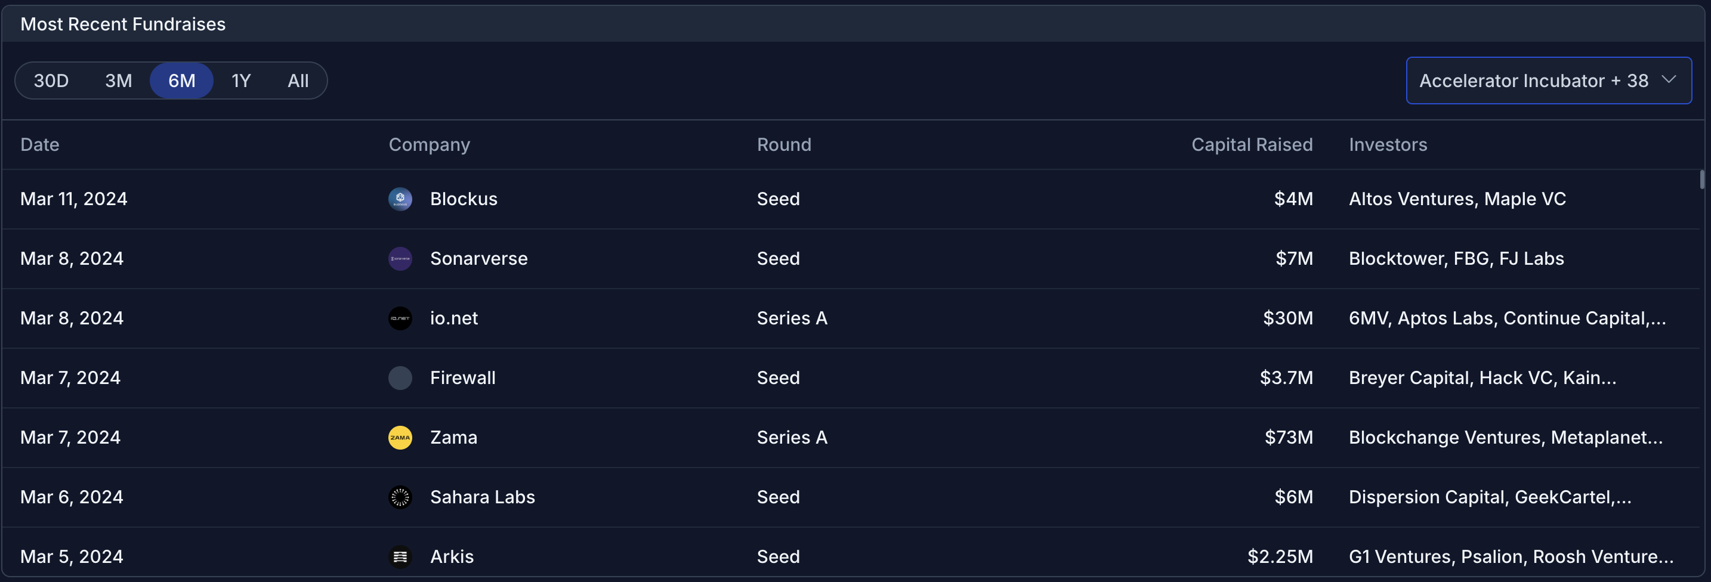The width and height of the screenshot is (1711, 582).
Task: Select the active 6M range tab
Action: click(181, 81)
